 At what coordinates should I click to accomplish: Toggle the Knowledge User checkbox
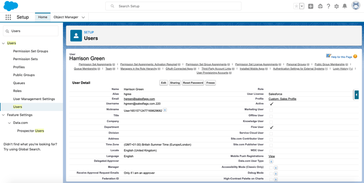271,122
